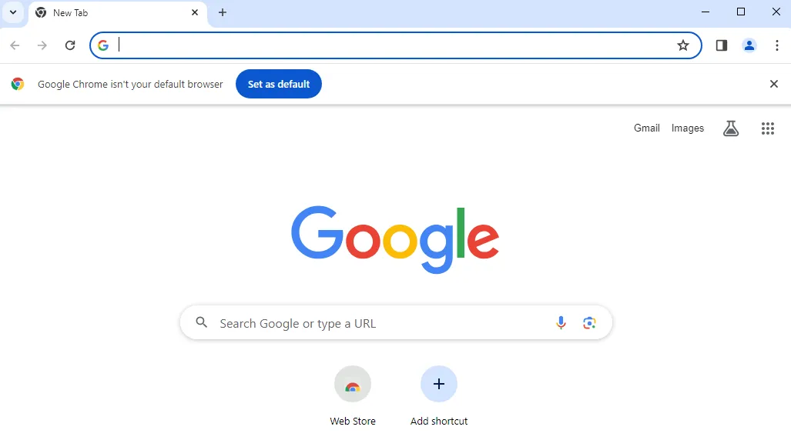
Task: Close the New Tab tab
Action: [195, 12]
